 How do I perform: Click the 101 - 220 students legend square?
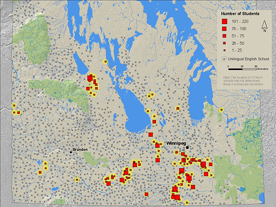pyautogui.click(x=224, y=22)
